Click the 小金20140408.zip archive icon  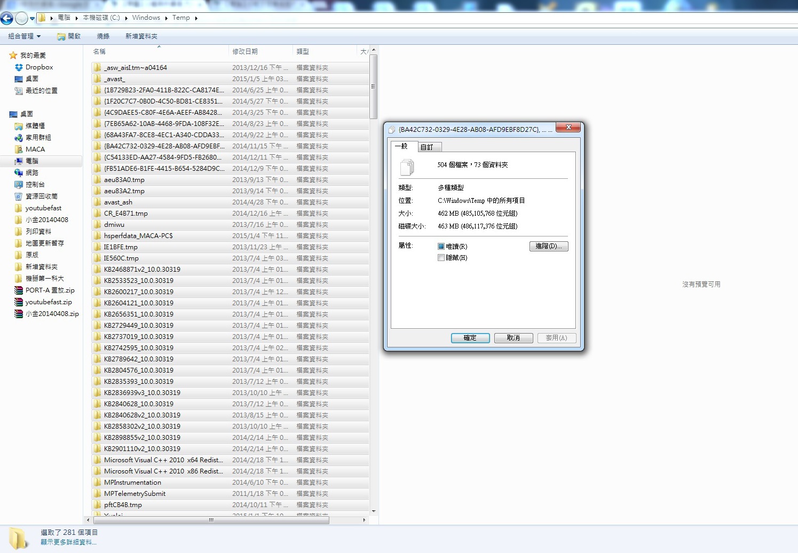(19, 314)
